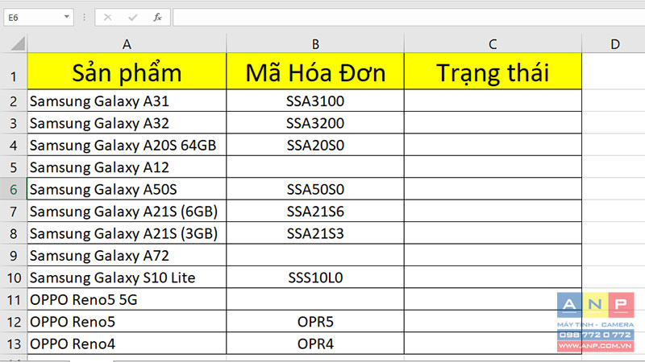The width and height of the screenshot is (645, 362).
Task: Select row 10 header
Action: click(x=14, y=278)
